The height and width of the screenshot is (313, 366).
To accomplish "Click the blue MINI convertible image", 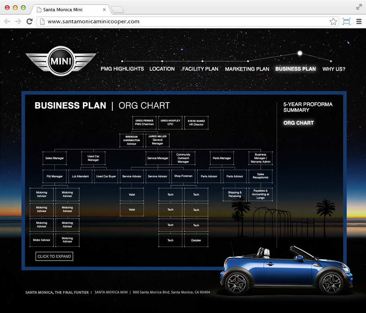I will click(286, 271).
